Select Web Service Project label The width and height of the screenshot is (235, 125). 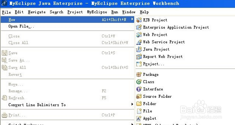[x=164, y=42]
